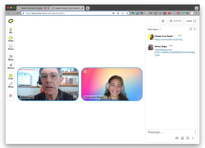Screen dimensions: 205x148
Task: Click the camera indicator in address bar
Action: [x=114, y=13]
